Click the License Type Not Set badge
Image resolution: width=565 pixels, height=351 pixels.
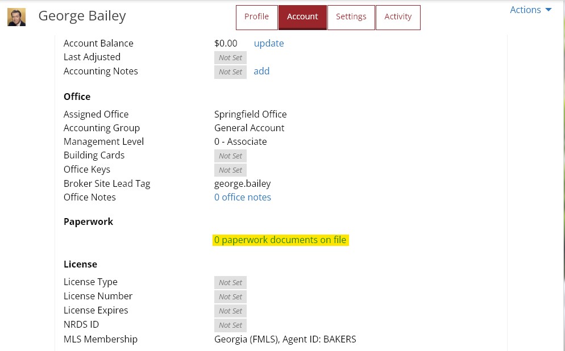pos(230,282)
